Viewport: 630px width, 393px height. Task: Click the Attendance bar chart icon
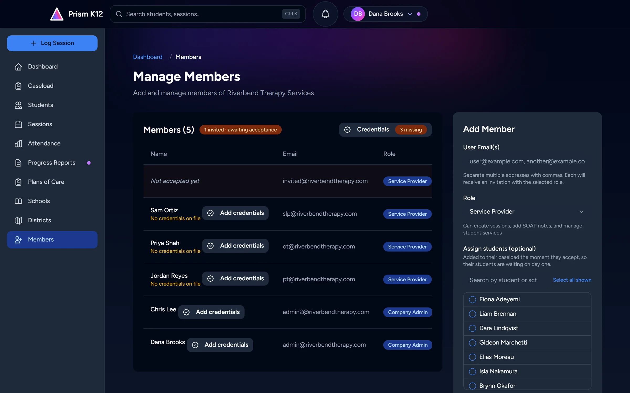[x=18, y=143]
